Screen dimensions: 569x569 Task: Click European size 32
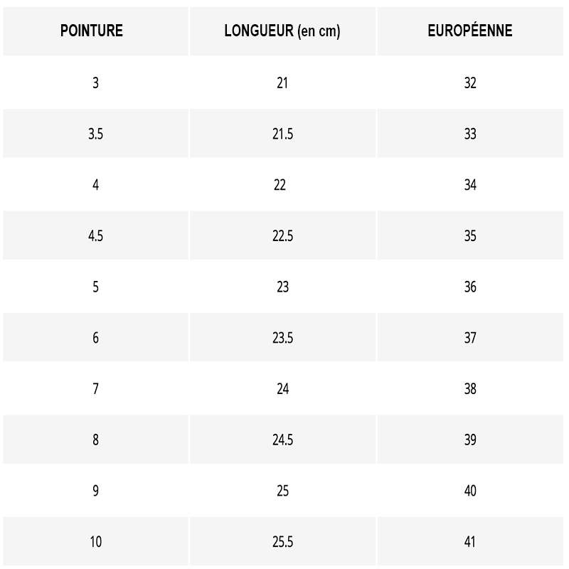(470, 83)
